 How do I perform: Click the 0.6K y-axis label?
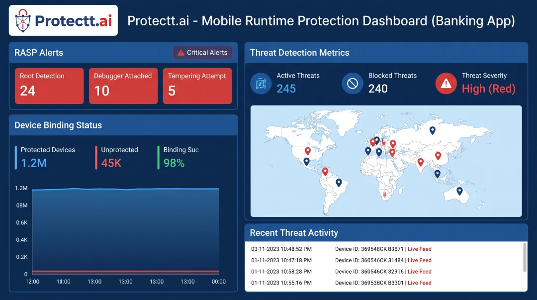coord(22,222)
